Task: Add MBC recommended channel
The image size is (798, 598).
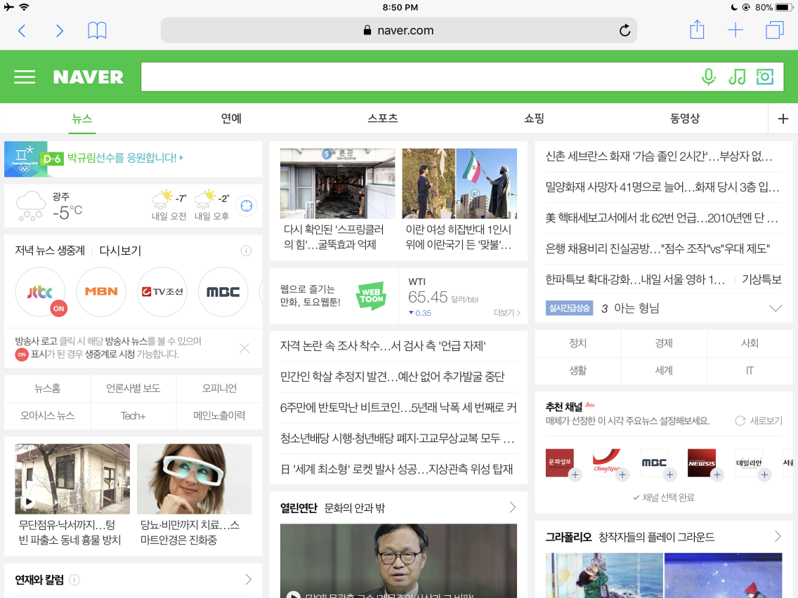Action: coord(669,475)
